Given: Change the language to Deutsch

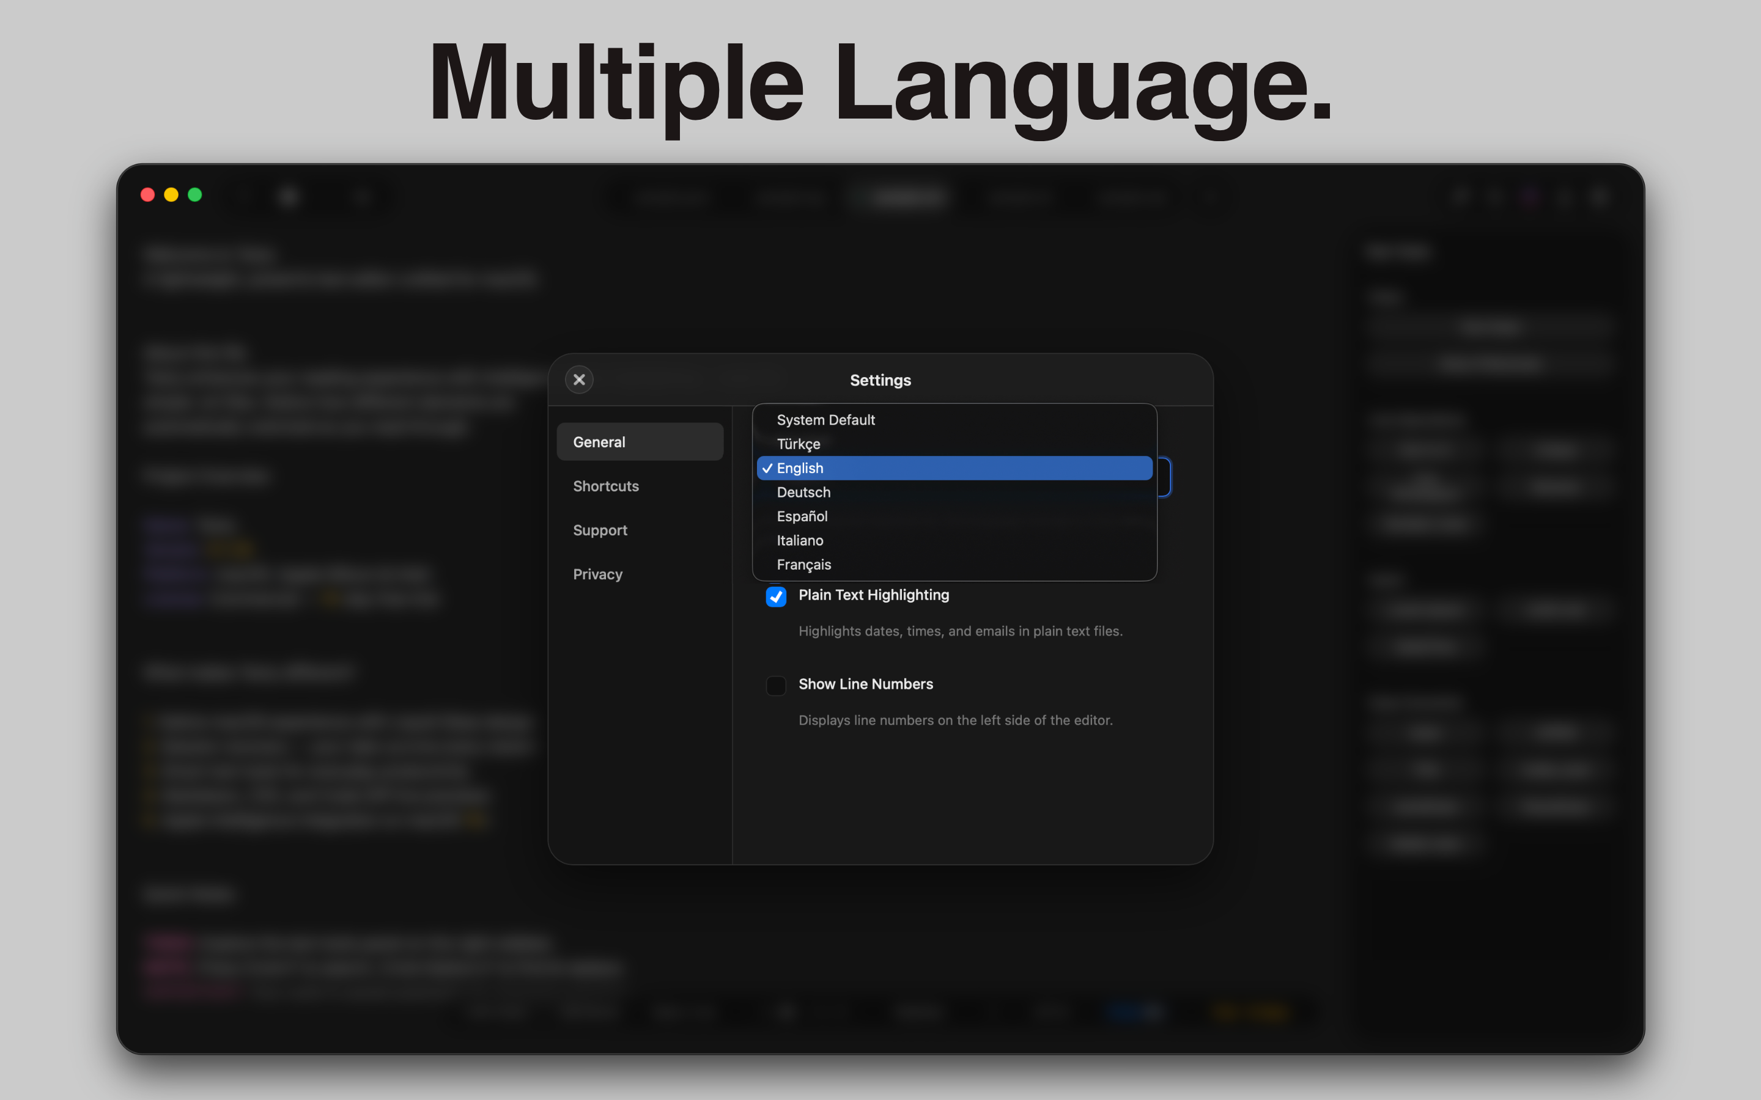Looking at the screenshot, I should [x=803, y=492].
